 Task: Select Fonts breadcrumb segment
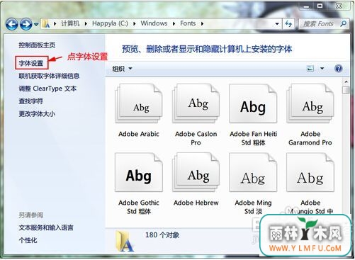[x=188, y=23]
